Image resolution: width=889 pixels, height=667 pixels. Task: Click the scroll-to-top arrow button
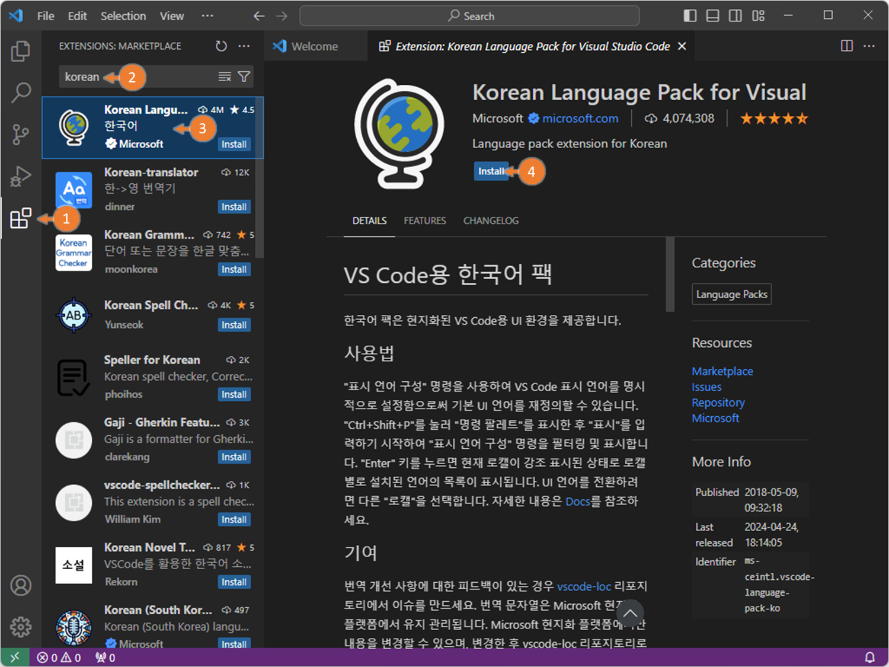pyautogui.click(x=630, y=614)
